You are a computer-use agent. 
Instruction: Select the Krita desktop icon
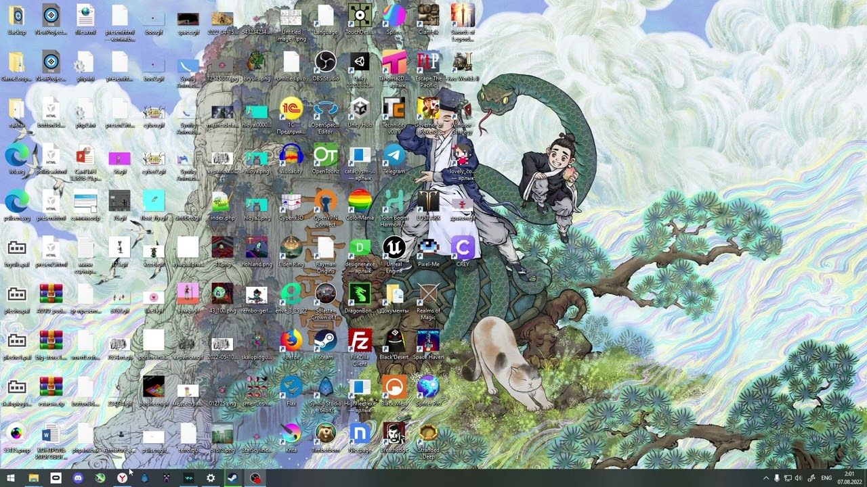[x=291, y=437]
